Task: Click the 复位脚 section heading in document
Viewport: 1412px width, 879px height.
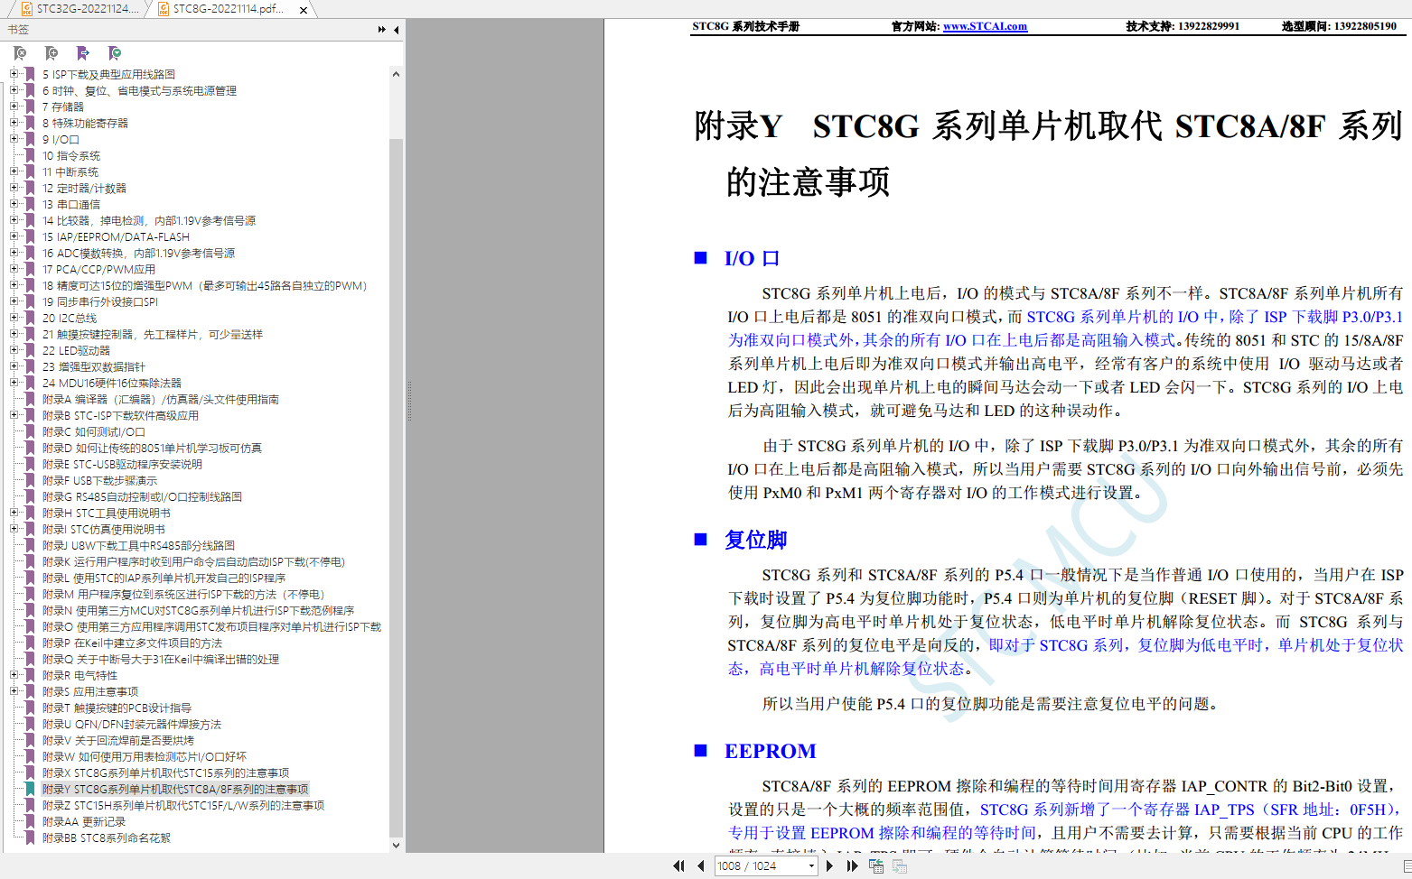Action: pyautogui.click(x=755, y=540)
